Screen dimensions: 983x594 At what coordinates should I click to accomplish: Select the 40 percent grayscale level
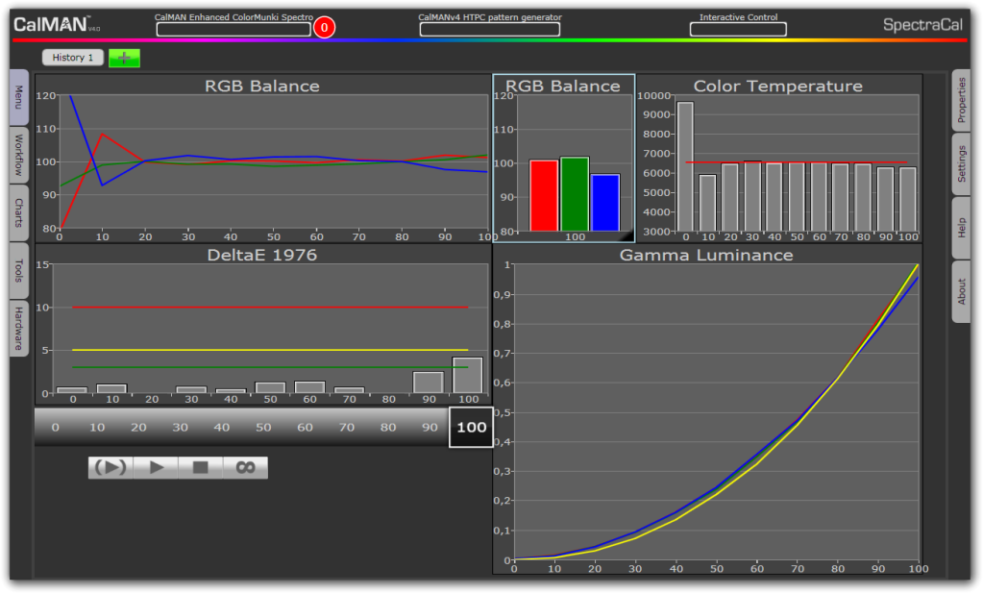pos(221,427)
